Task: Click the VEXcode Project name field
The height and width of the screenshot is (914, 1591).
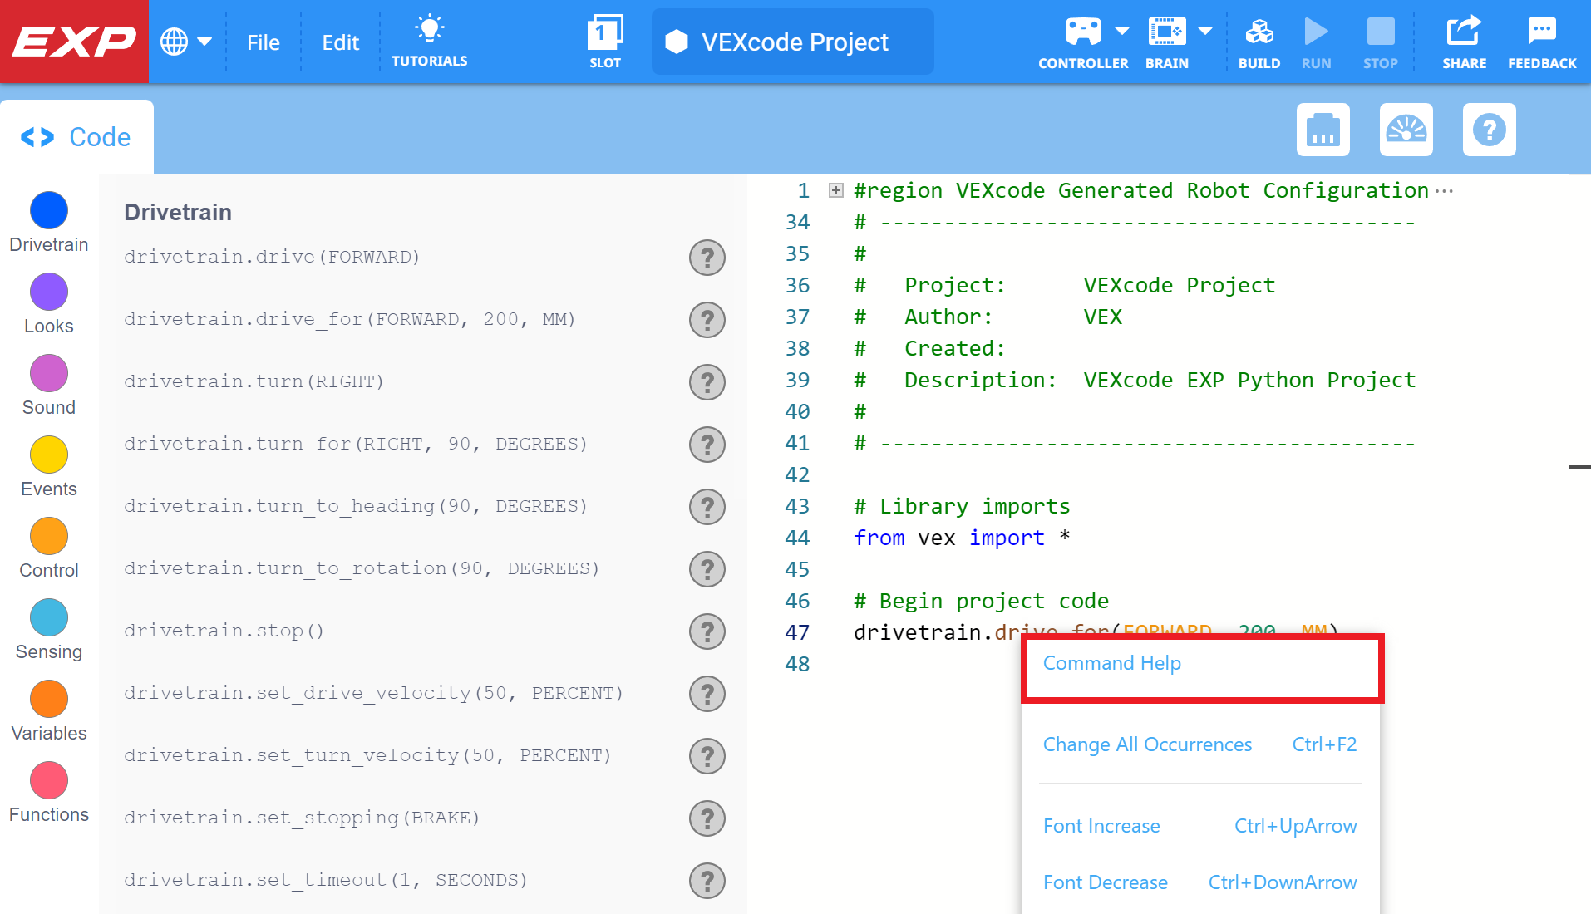Action: (792, 42)
